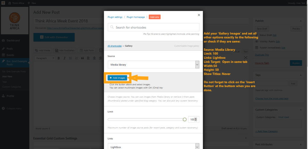
Task: Click the Preview button
Action: pos(296,29)
